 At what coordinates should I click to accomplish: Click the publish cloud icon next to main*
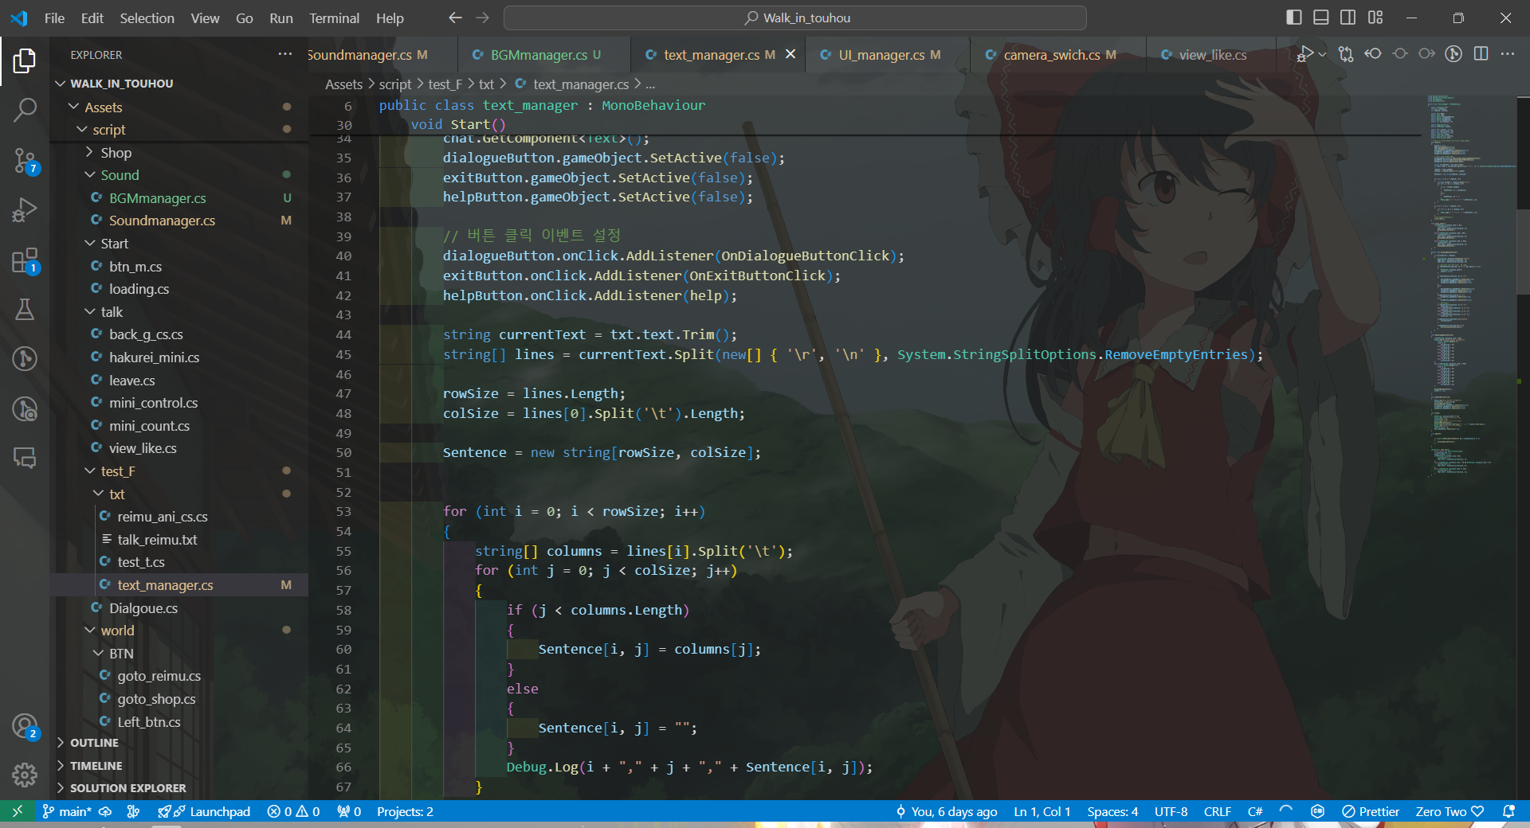(104, 811)
